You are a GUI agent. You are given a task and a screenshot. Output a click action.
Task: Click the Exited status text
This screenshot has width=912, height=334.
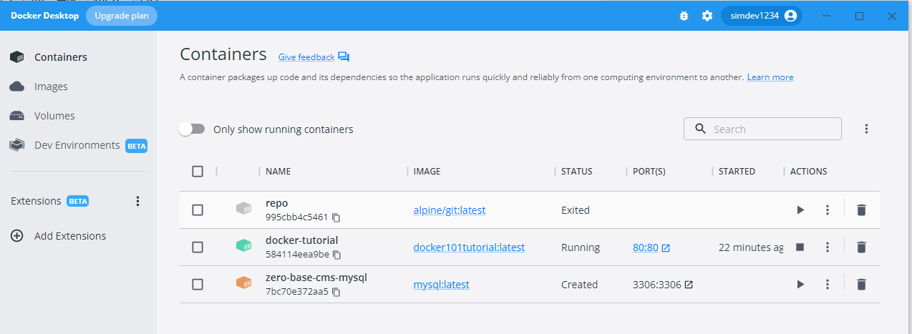[x=576, y=210]
